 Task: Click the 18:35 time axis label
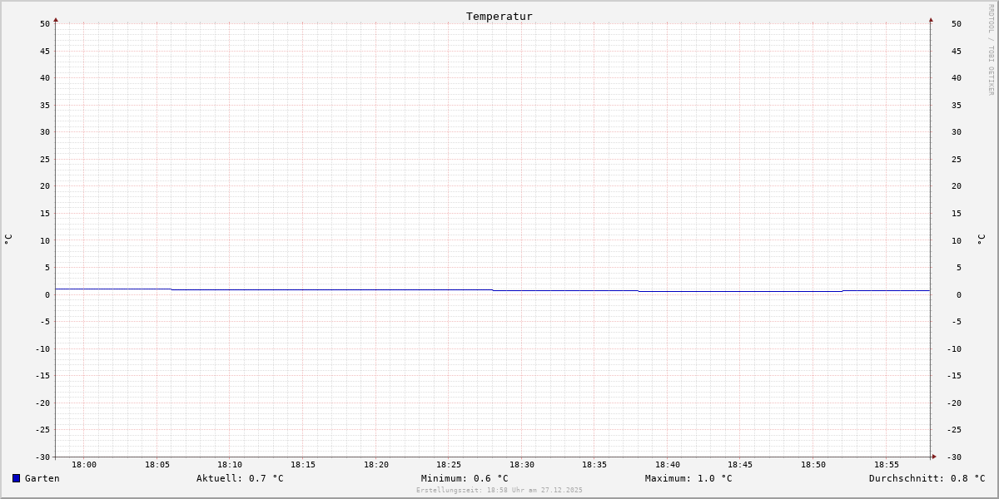tap(594, 464)
